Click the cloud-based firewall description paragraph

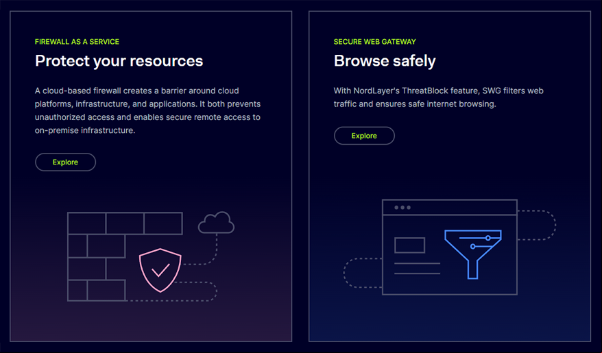[148, 110]
